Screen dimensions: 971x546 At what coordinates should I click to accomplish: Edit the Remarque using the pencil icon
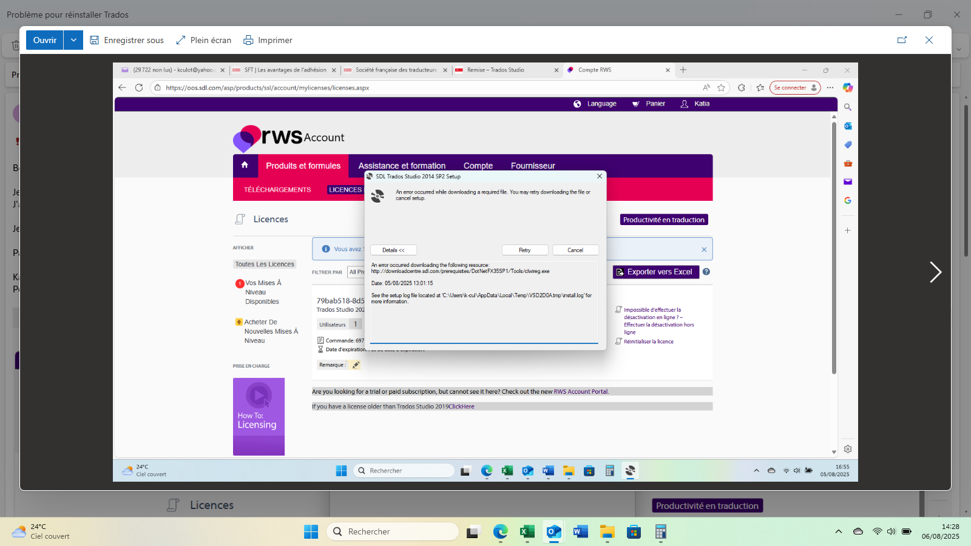(x=356, y=365)
